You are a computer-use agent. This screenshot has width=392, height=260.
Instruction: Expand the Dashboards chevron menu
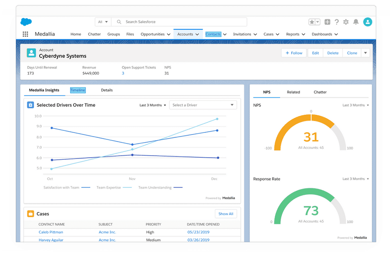(336, 34)
